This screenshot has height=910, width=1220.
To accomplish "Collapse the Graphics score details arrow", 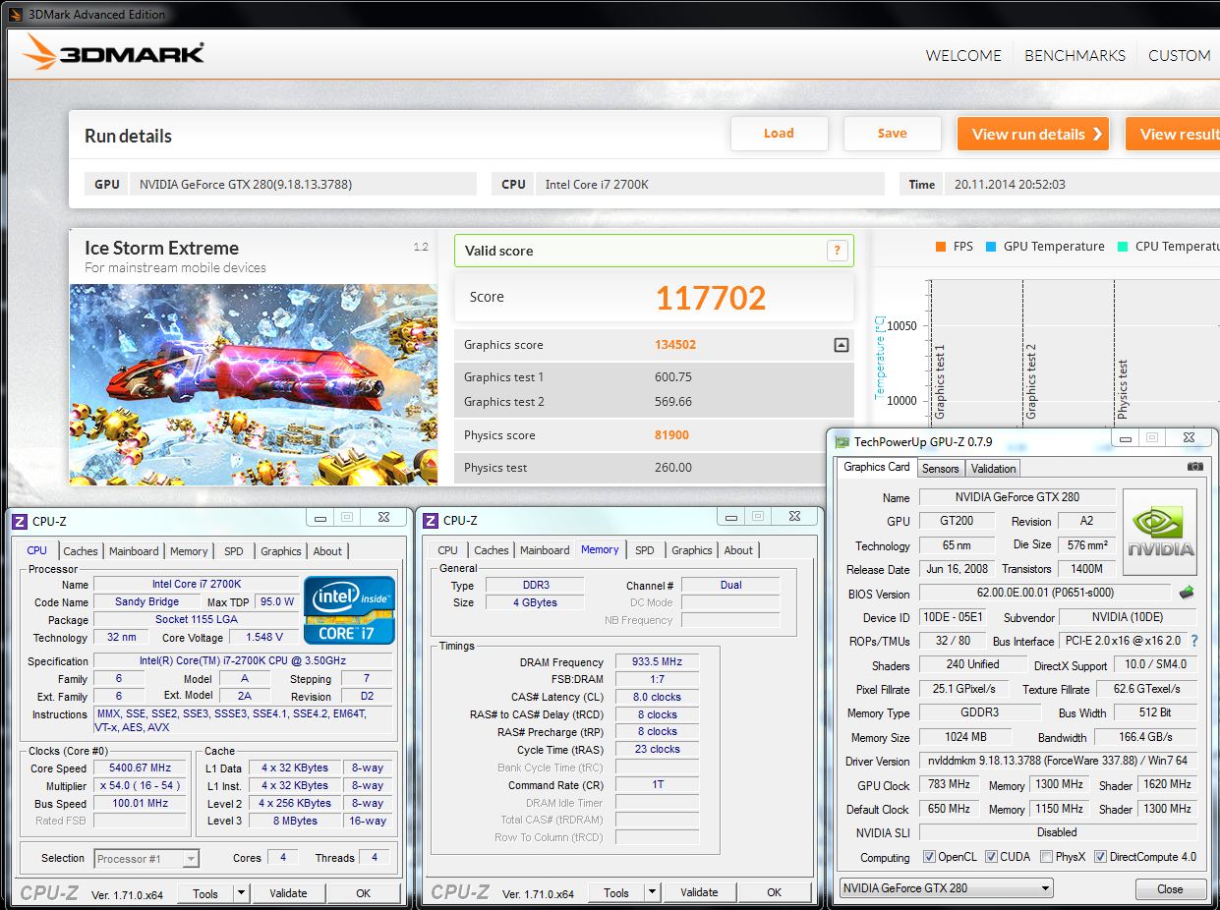I will tap(841, 345).
